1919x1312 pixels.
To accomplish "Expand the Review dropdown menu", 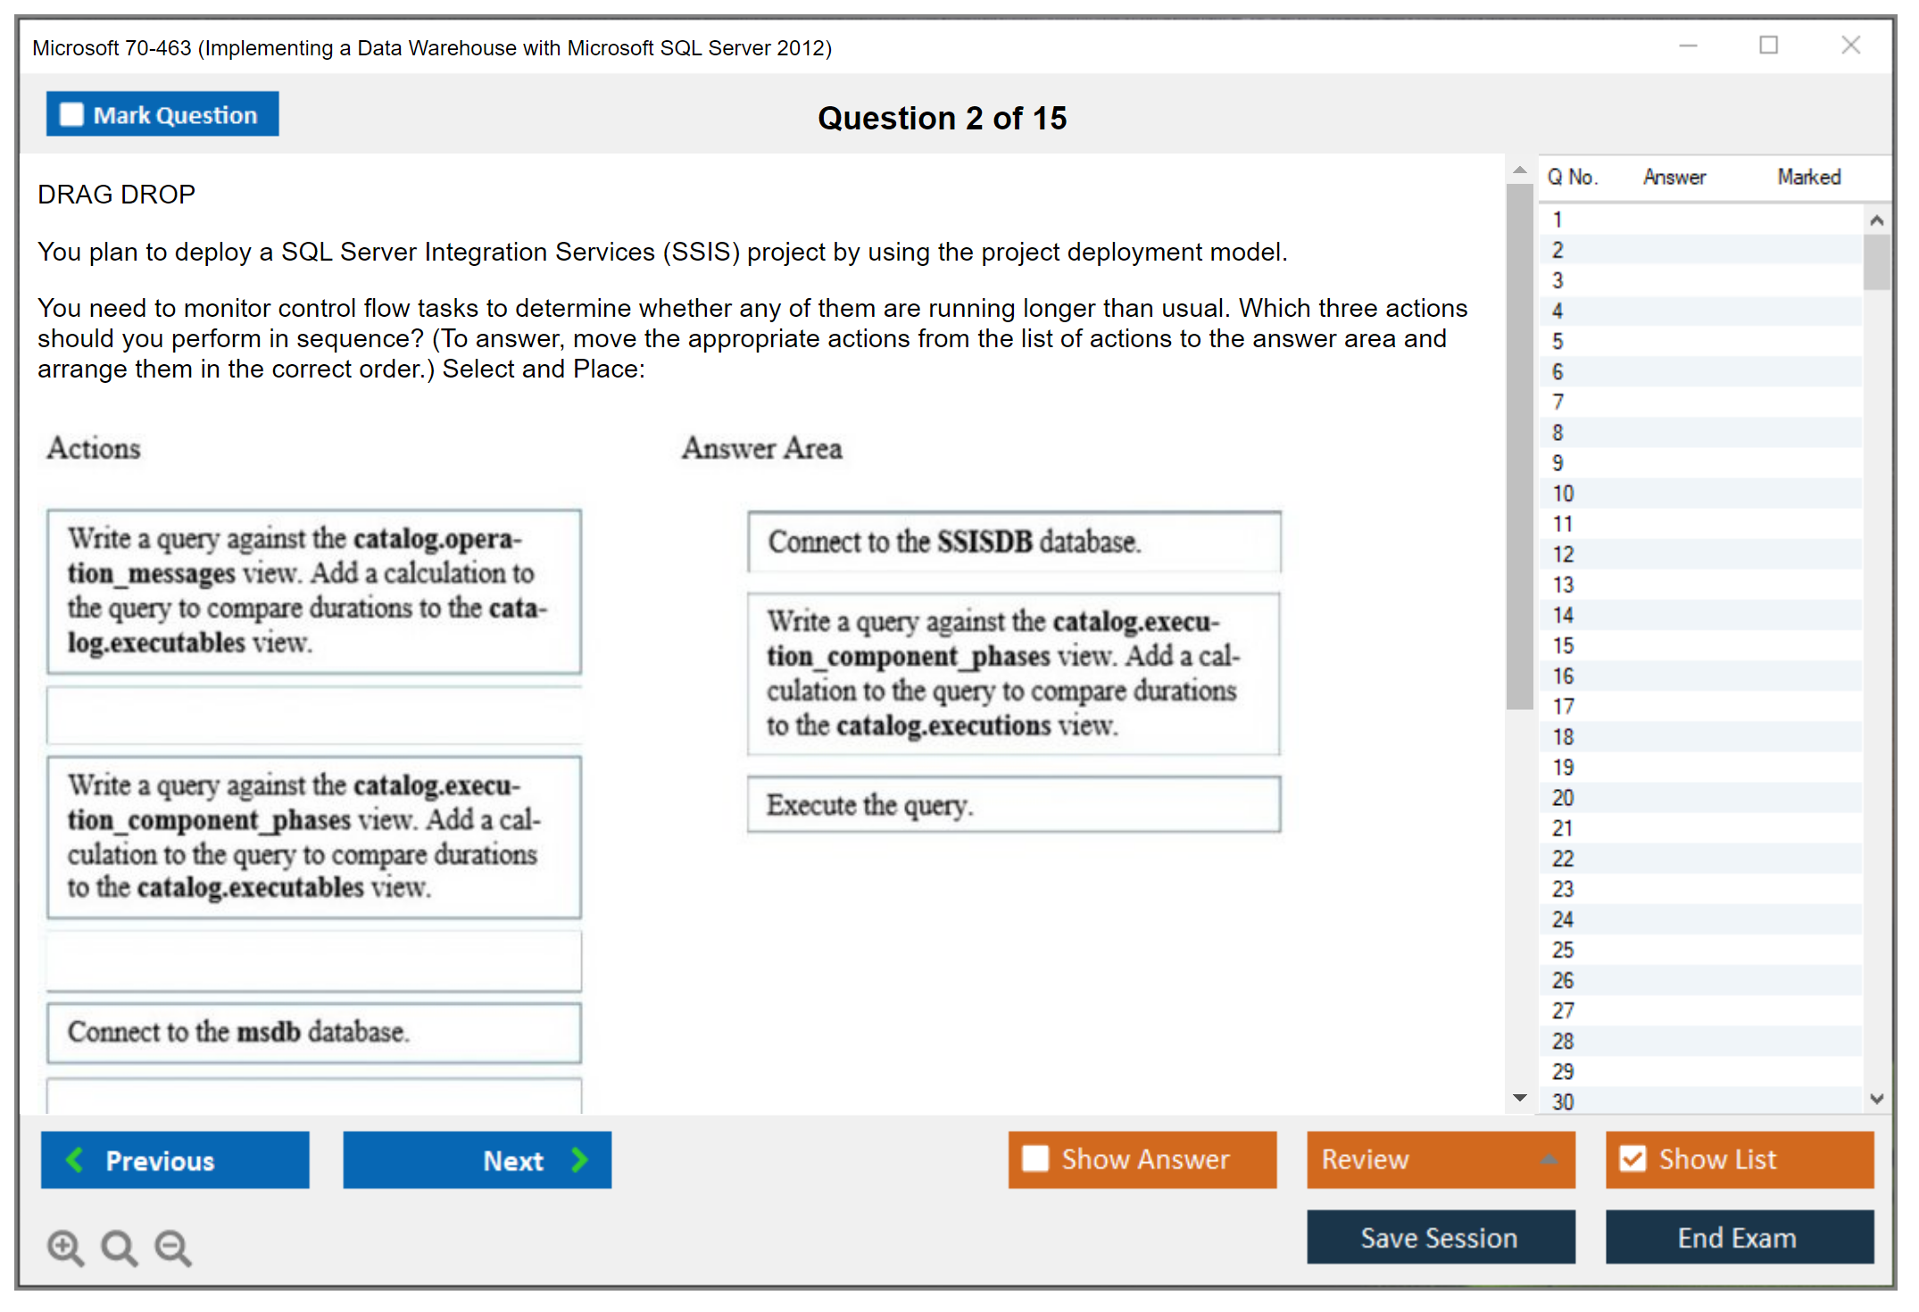I will [x=1549, y=1159].
